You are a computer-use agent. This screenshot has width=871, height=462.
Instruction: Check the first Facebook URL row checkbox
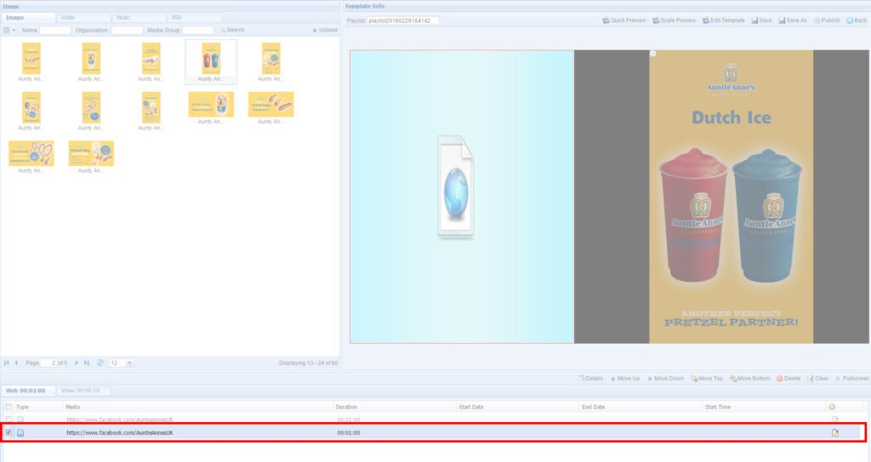[x=9, y=419]
